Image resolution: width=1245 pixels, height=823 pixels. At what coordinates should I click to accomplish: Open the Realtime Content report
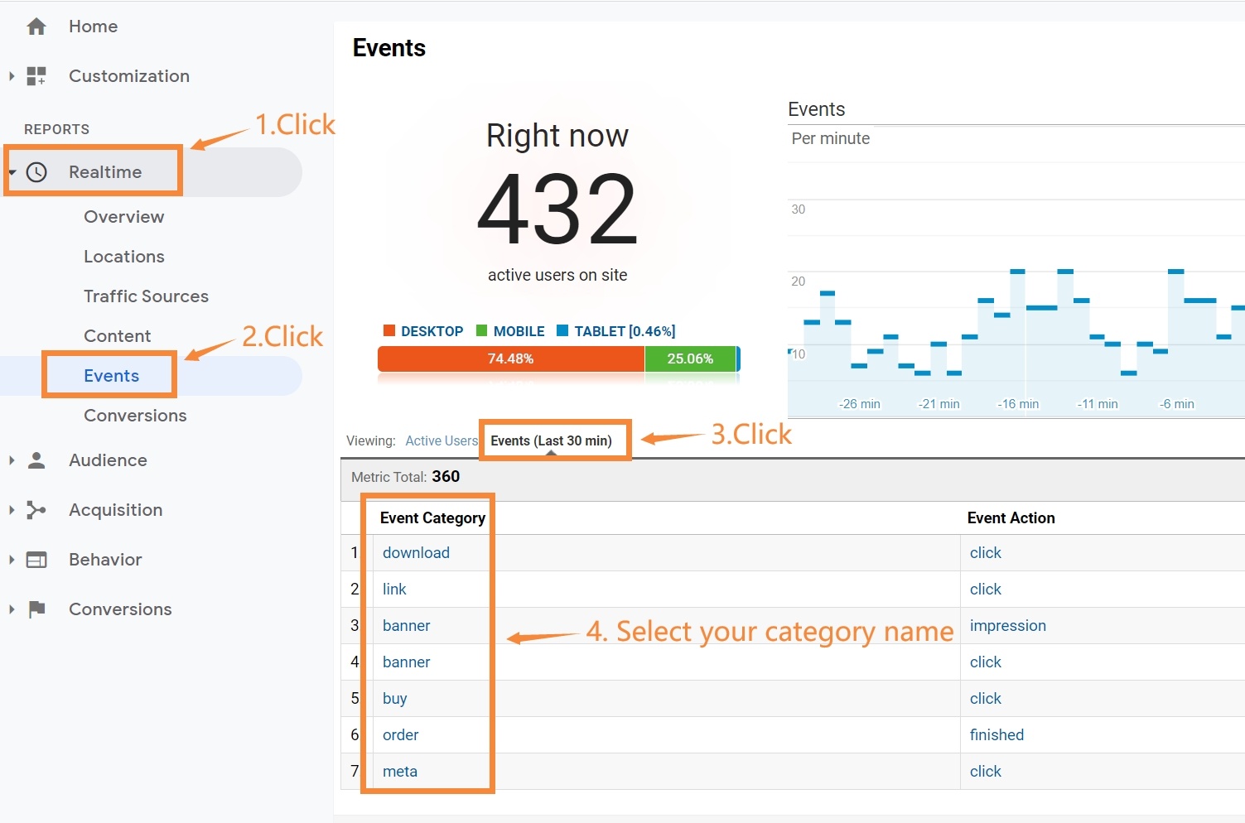117,336
